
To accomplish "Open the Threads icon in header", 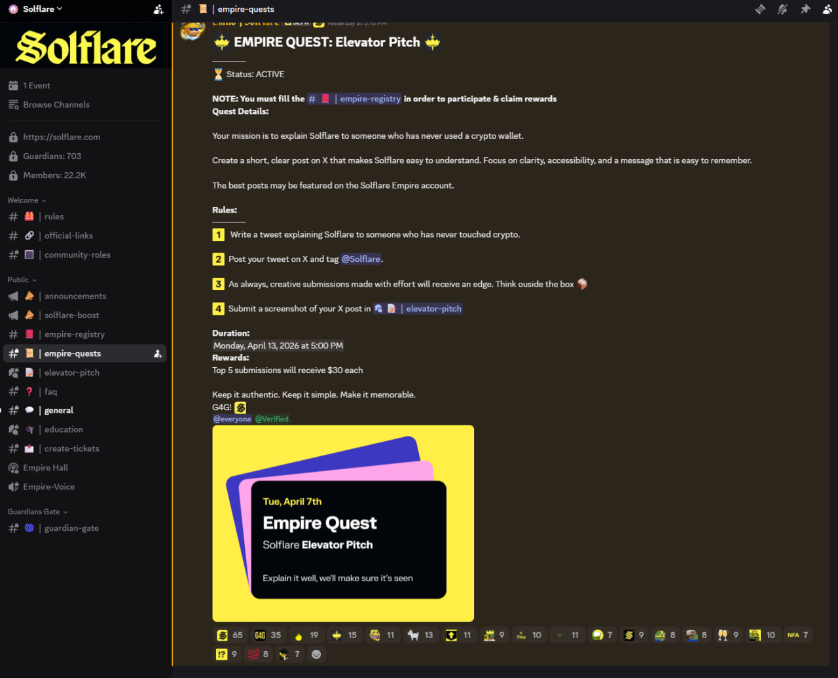I will (x=760, y=9).
